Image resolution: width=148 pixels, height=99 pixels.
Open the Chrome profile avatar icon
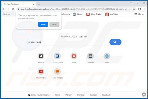click(x=140, y=9)
